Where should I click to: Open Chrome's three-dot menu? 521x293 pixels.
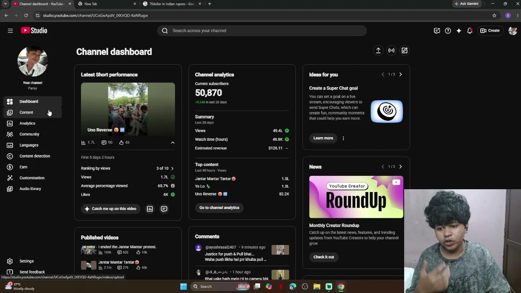tap(518, 15)
